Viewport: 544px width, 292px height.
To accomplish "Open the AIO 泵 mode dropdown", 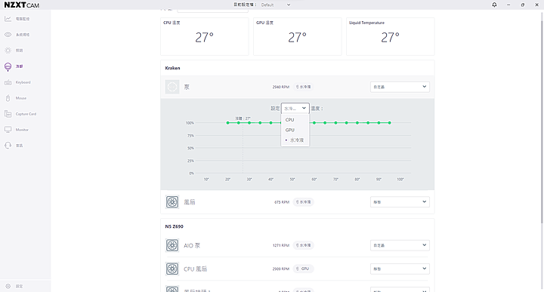I will [400, 245].
